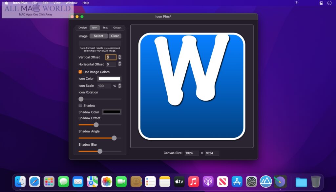Open Finder from the dock
The image size is (336, 192).
[20, 182]
